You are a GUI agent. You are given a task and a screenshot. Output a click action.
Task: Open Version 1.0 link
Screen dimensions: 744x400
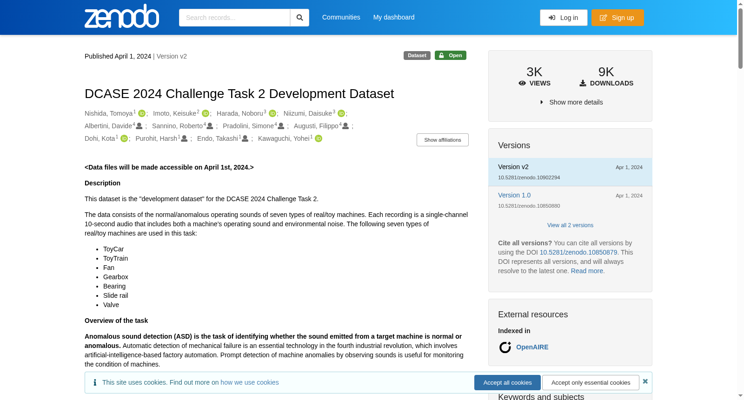tap(514, 195)
